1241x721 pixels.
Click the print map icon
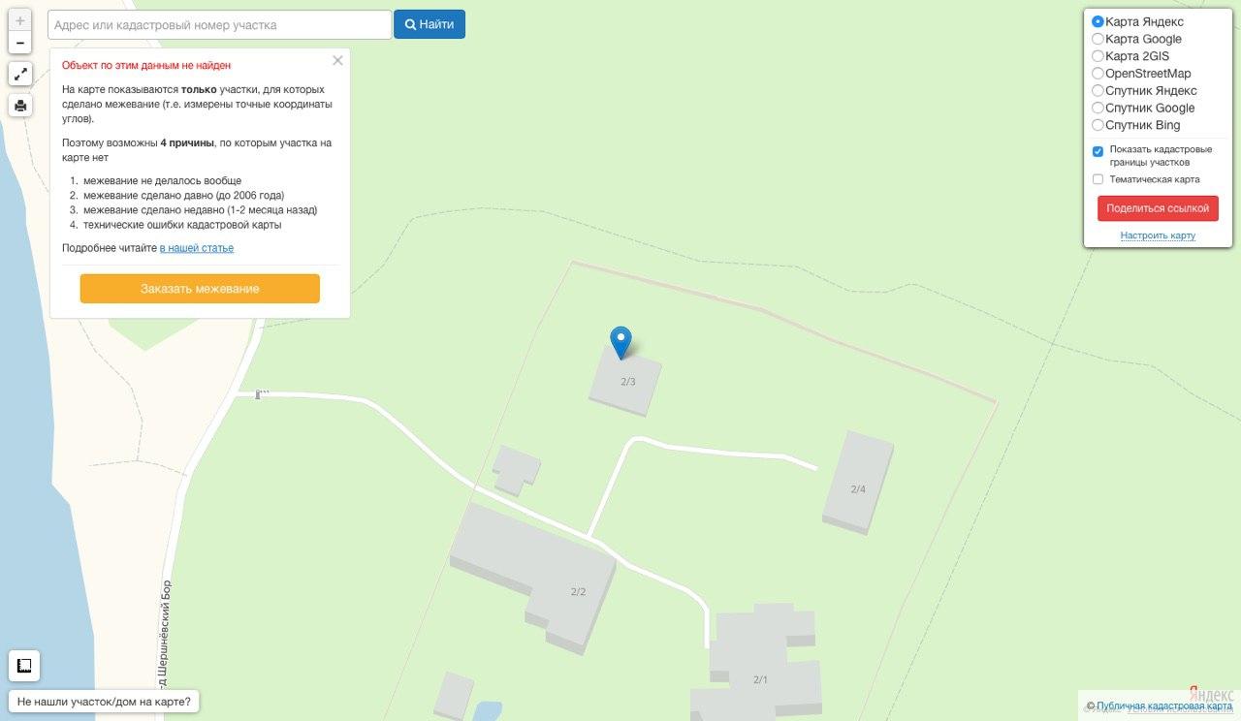20,105
